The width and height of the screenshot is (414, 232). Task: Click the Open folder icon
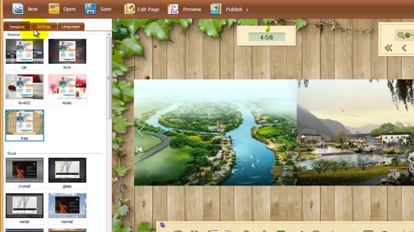(54, 9)
